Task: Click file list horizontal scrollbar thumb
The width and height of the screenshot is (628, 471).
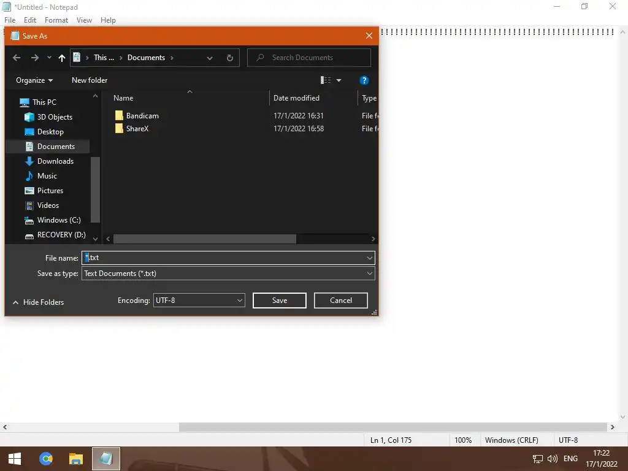Action: [x=205, y=239]
